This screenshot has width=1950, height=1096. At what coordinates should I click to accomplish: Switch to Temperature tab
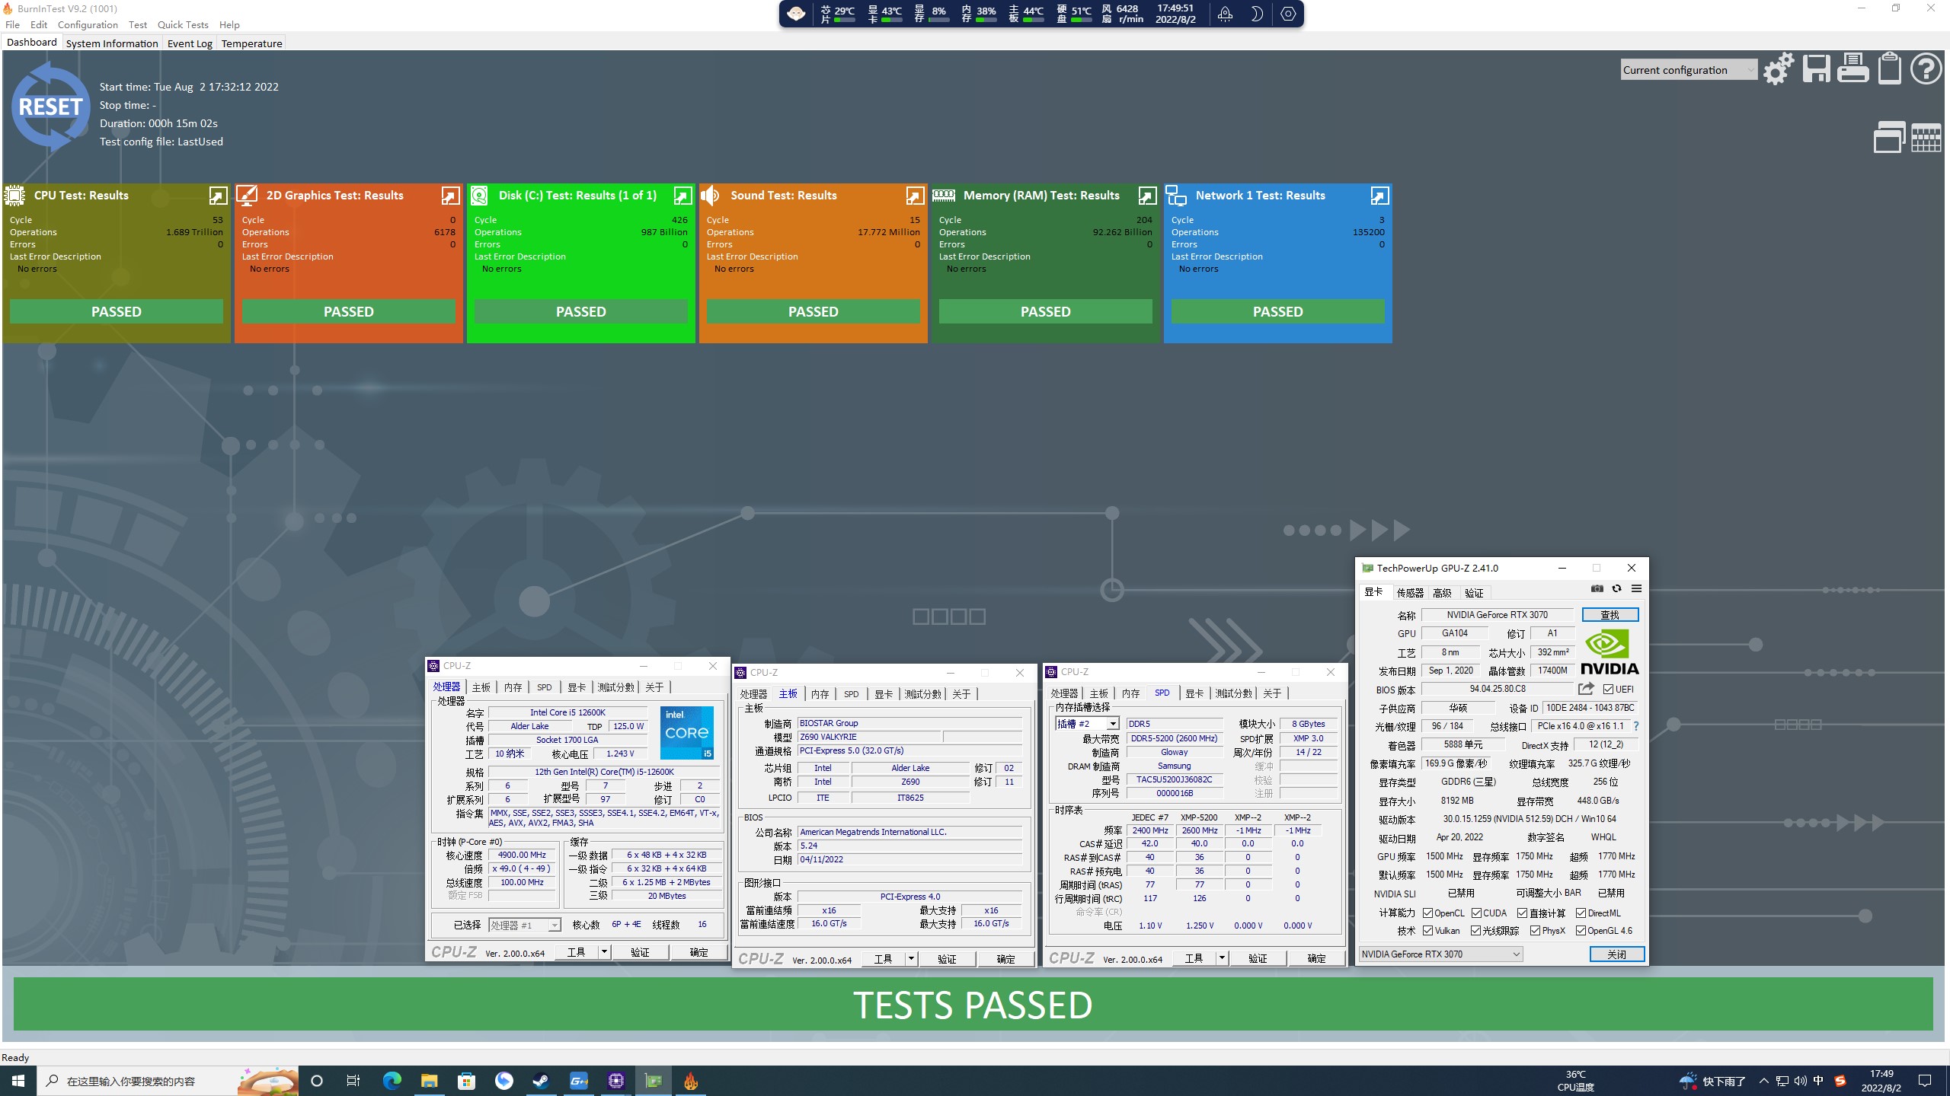pos(252,43)
